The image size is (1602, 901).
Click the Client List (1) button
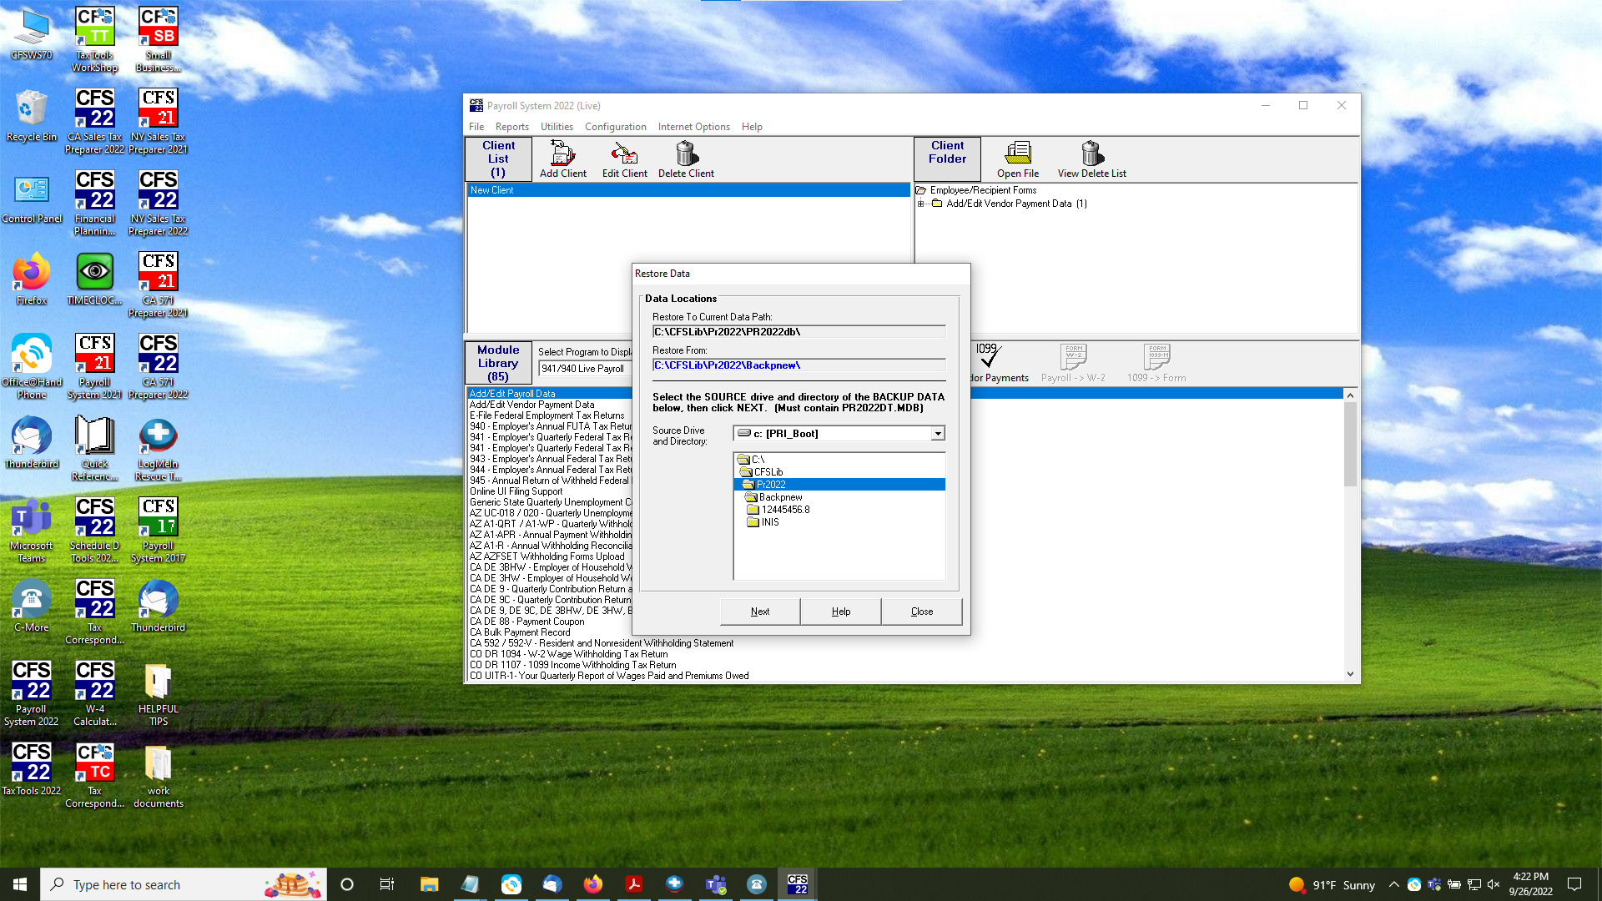498,159
